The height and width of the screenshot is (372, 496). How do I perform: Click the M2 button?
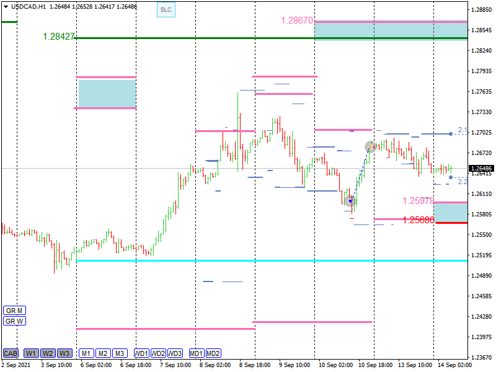(x=103, y=353)
